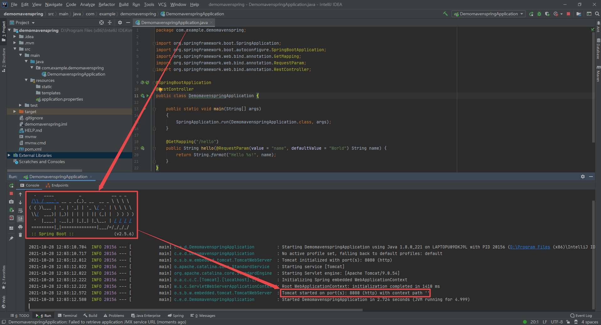The width and height of the screenshot is (601, 325).
Task: Expand the .mvn folder in the tree
Action: point(14,43)
